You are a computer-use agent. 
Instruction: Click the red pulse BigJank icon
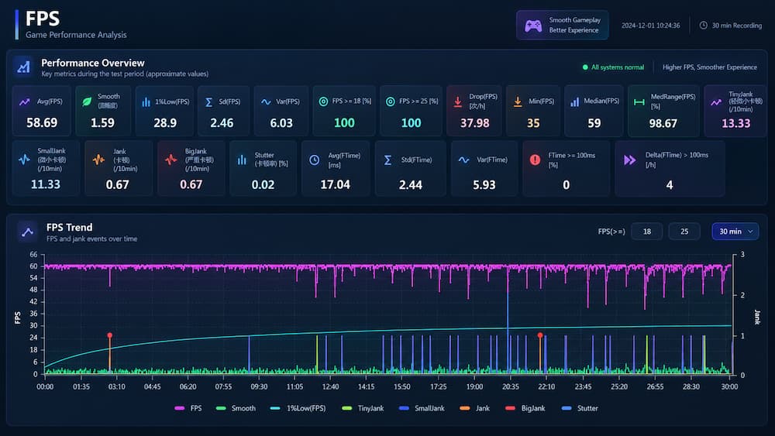[171, 160]
